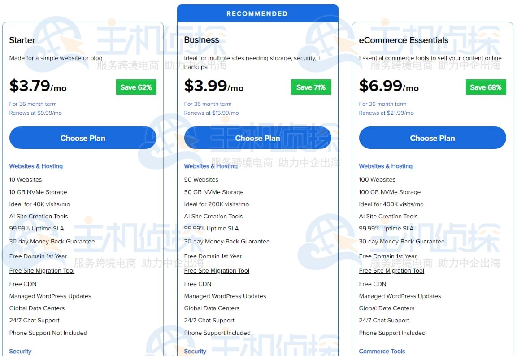Choose the Starter plan

pyautogui.click(x=83, y=138)
